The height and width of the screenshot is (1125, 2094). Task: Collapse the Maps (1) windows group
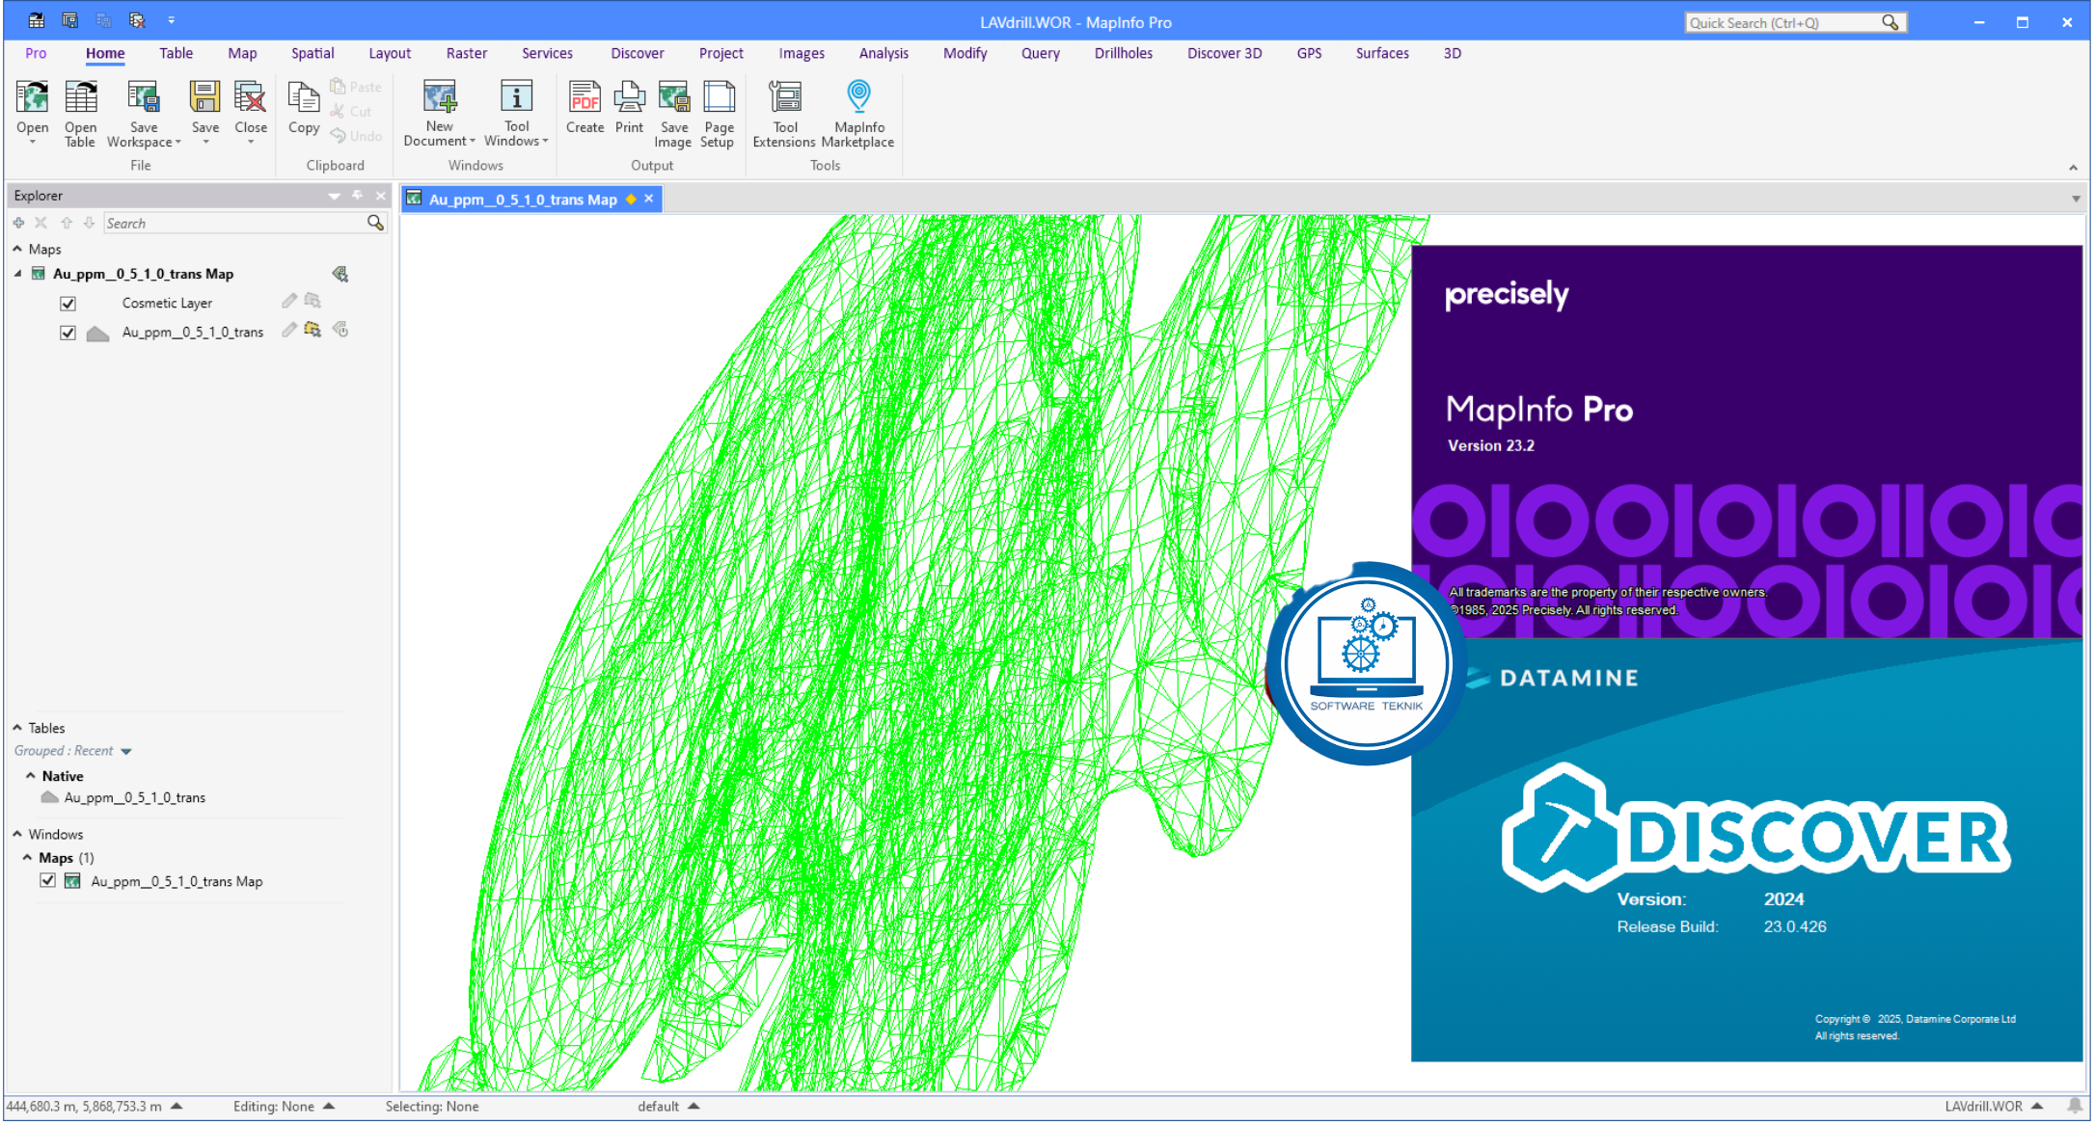(x=27, y=857)
